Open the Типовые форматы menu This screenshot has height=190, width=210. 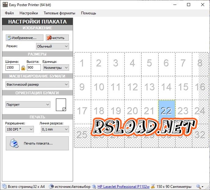pyautogui.click(x=59, y=13)
